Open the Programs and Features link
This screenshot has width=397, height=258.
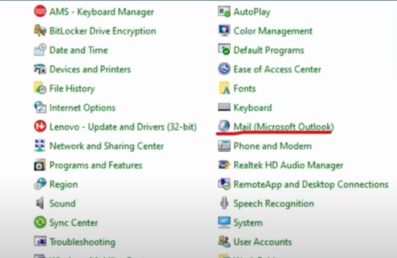[x=96, y=165]
